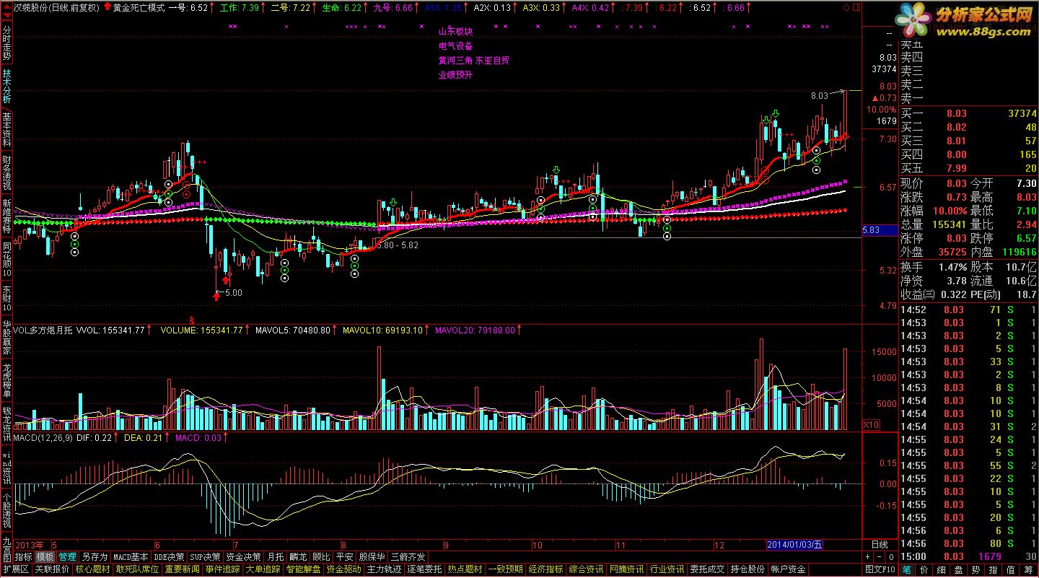Open the 核心题材 tab
This screenshot has width=1039, height=578.
pos(92,569)
